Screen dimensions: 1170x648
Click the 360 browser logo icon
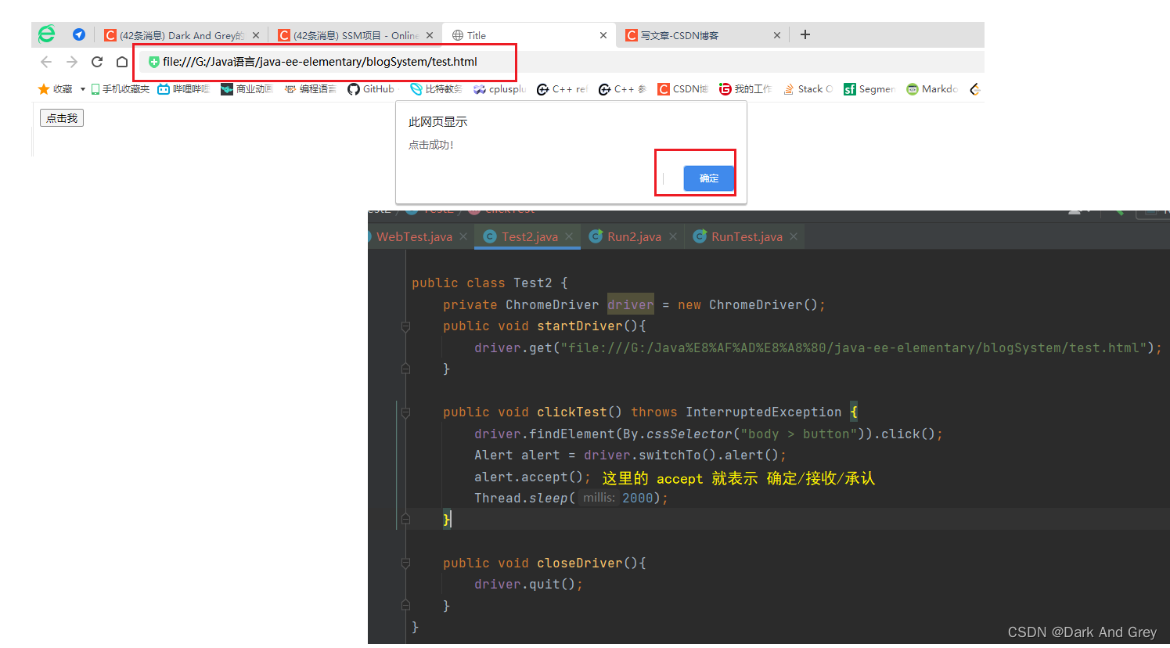(47, 34)
